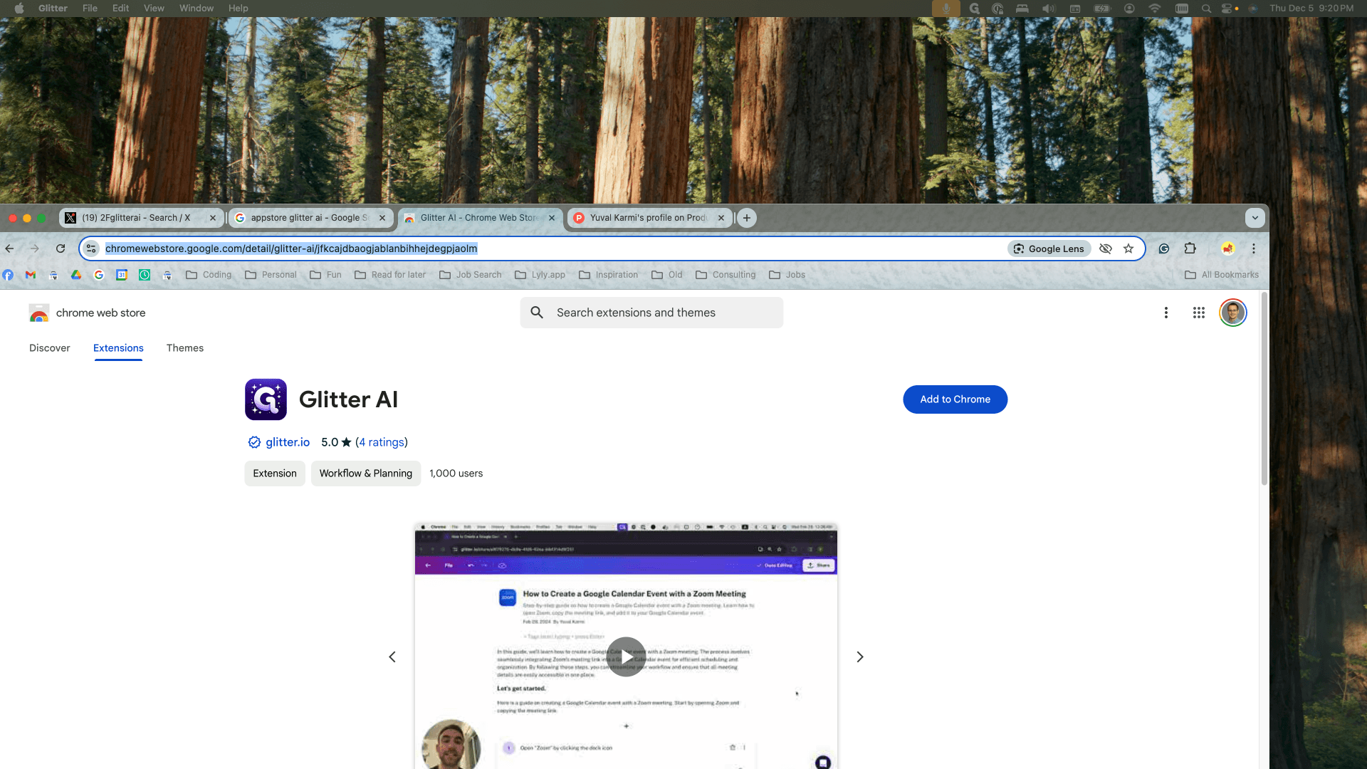Open the Extensions puzzle menu
The width and height of the screenshot is (1367, 769).
(x=1190, y=249)
